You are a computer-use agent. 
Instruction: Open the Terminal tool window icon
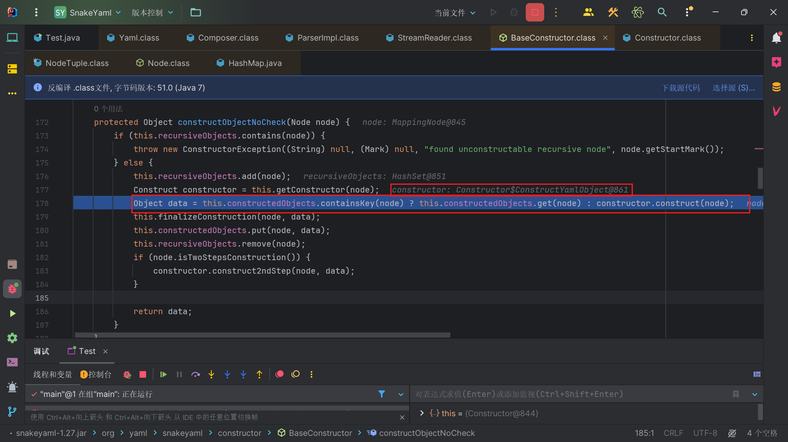(x=12, y=362)
